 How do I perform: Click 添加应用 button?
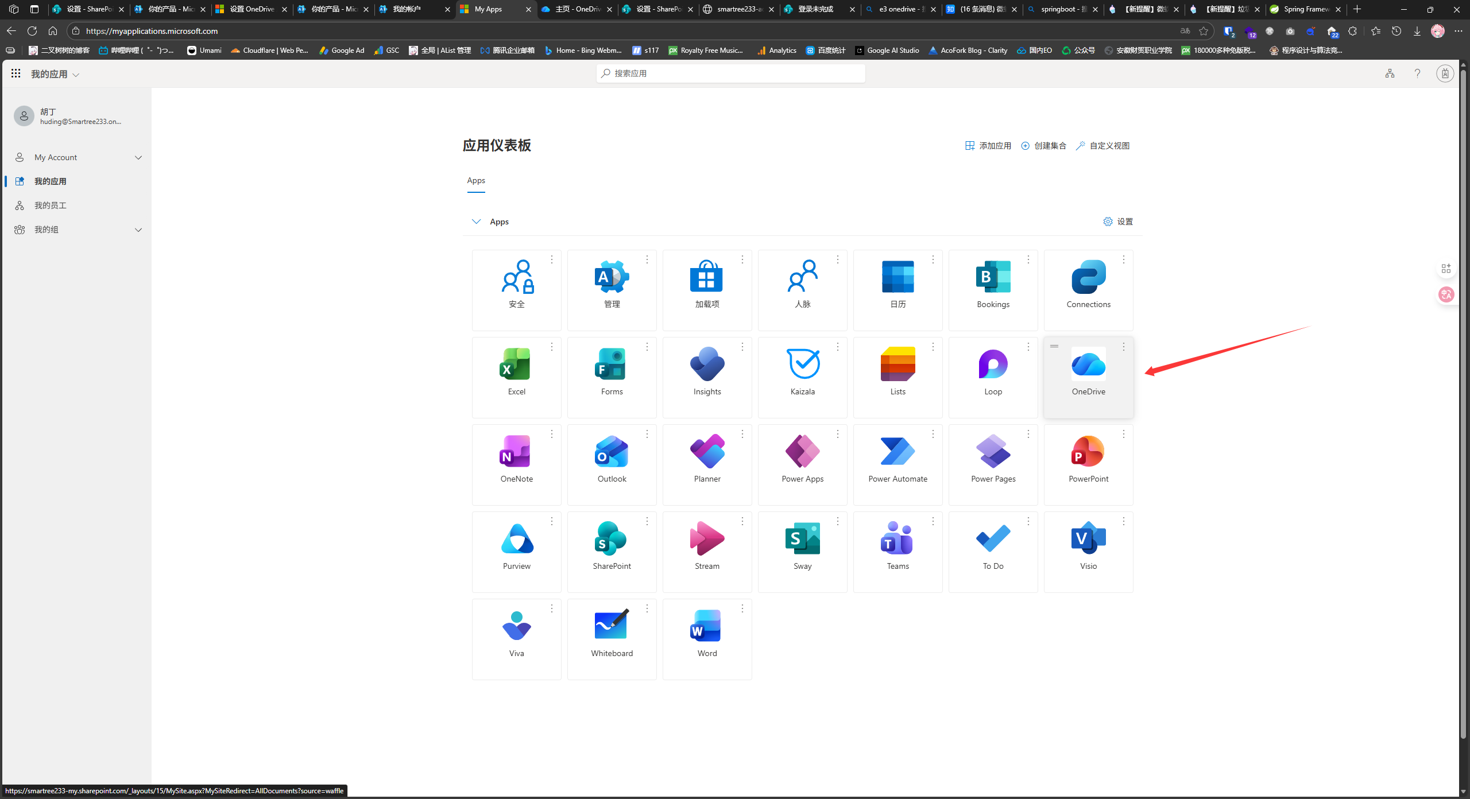tap(988, 146)
